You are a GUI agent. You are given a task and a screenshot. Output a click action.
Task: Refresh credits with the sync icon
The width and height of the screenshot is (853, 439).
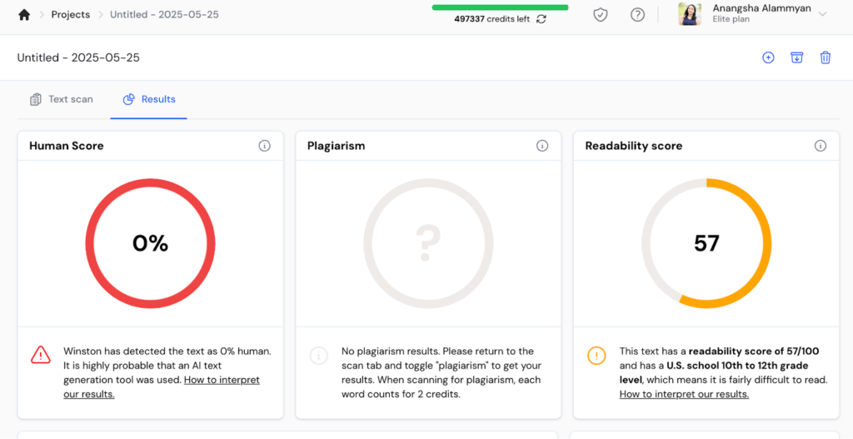click(541, 19)
